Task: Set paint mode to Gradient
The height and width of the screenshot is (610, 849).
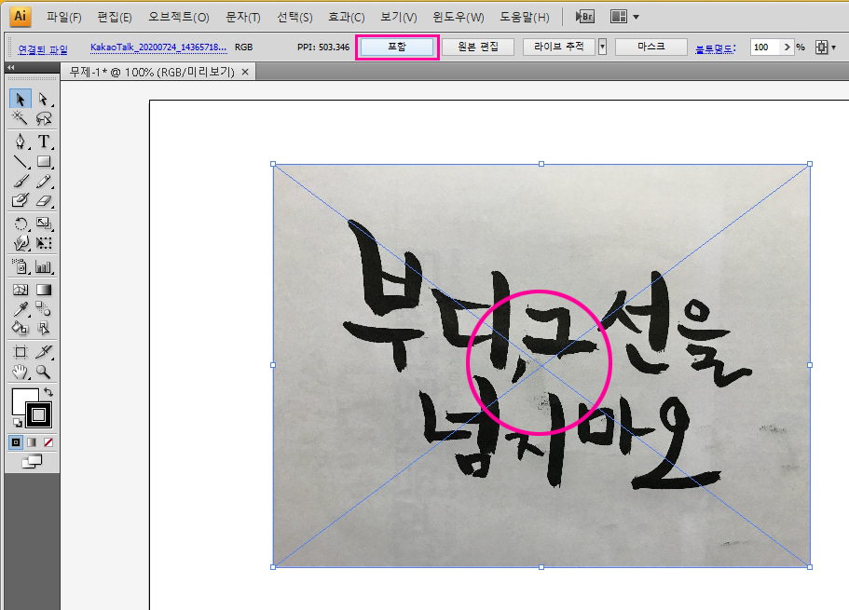Action: 32,442
